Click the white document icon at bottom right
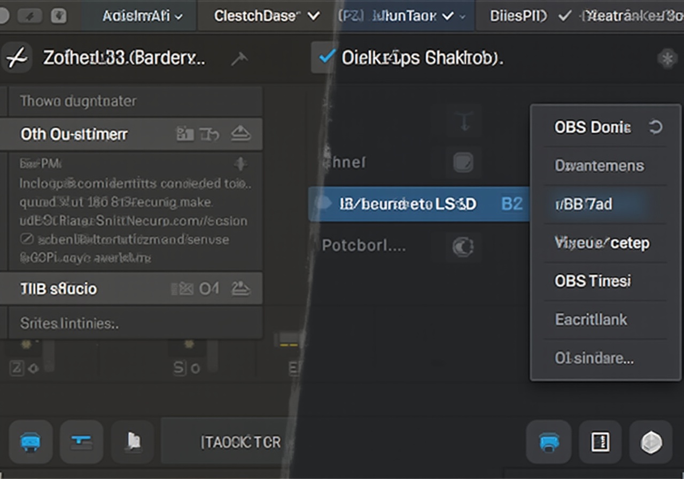 [x=600, y=442]
